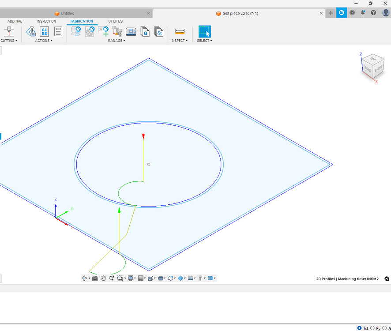Screen dimensions: 391x331
Task: Click the plus button to open a new tab
Action: (330, 13)
